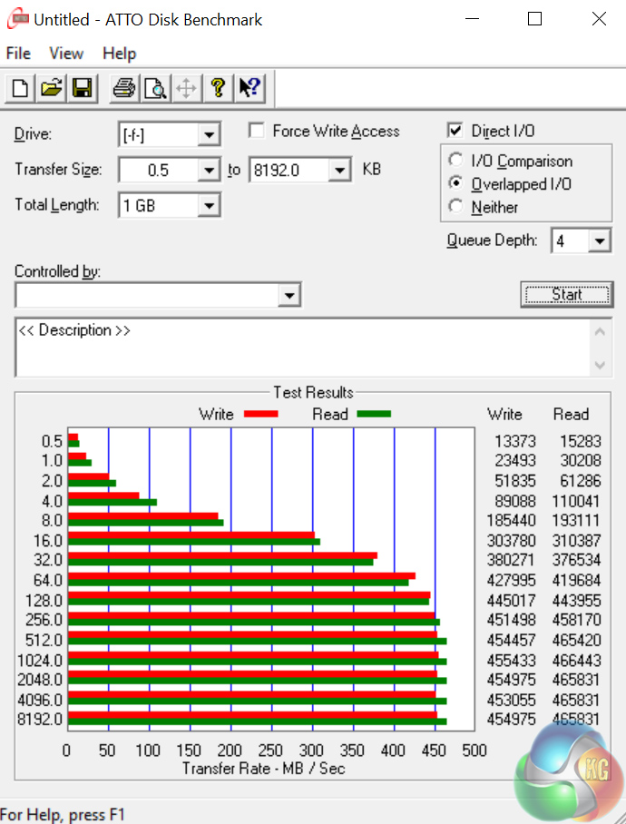Image resolution: width=626 pixels, height=824 pixels.
Task: Click read value 110041 for 4.0 row
Action: point(576,501)
